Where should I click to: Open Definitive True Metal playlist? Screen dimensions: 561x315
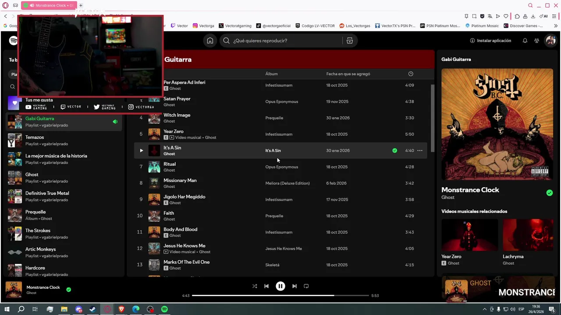pyautogui.click(x=64, y=196)
